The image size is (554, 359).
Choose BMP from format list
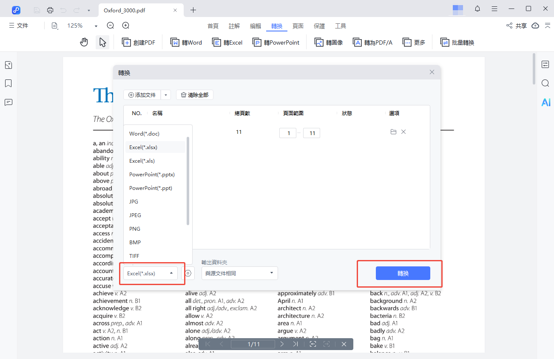point(156,242)
